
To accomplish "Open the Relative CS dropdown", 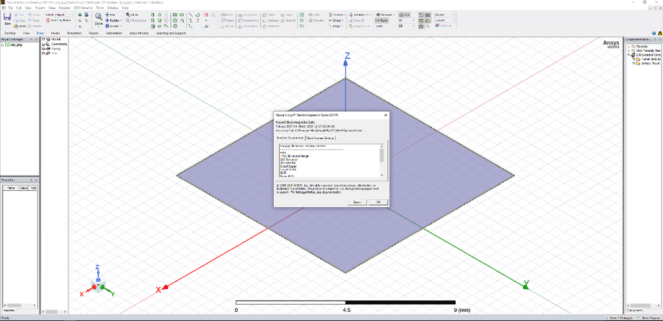I will pos(370,15).
